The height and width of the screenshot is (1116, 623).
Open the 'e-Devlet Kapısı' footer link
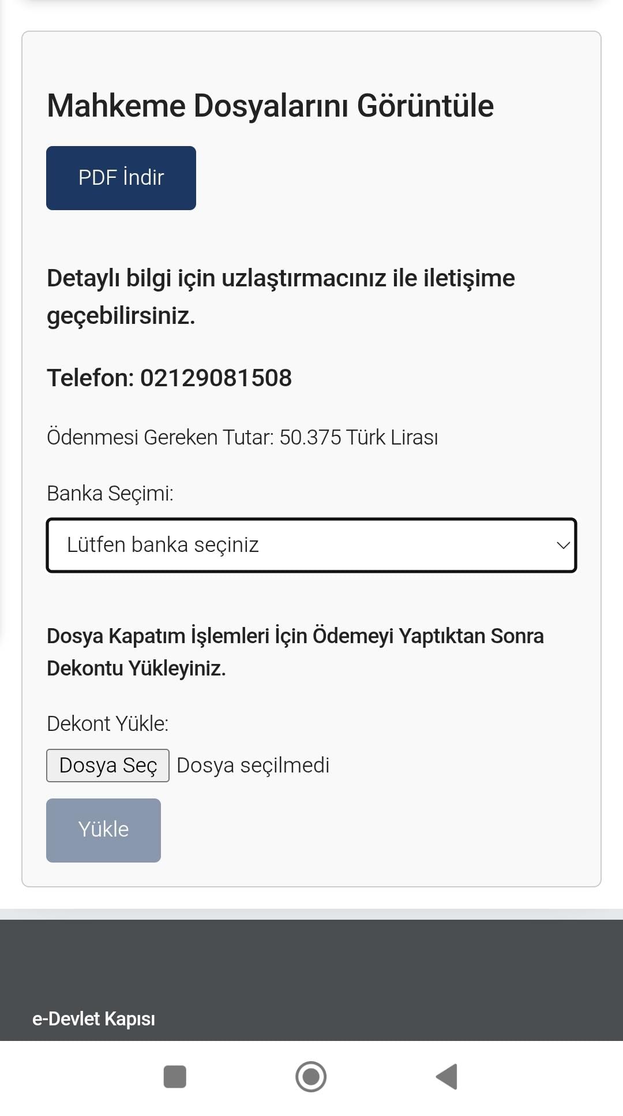click(93, 1019)
